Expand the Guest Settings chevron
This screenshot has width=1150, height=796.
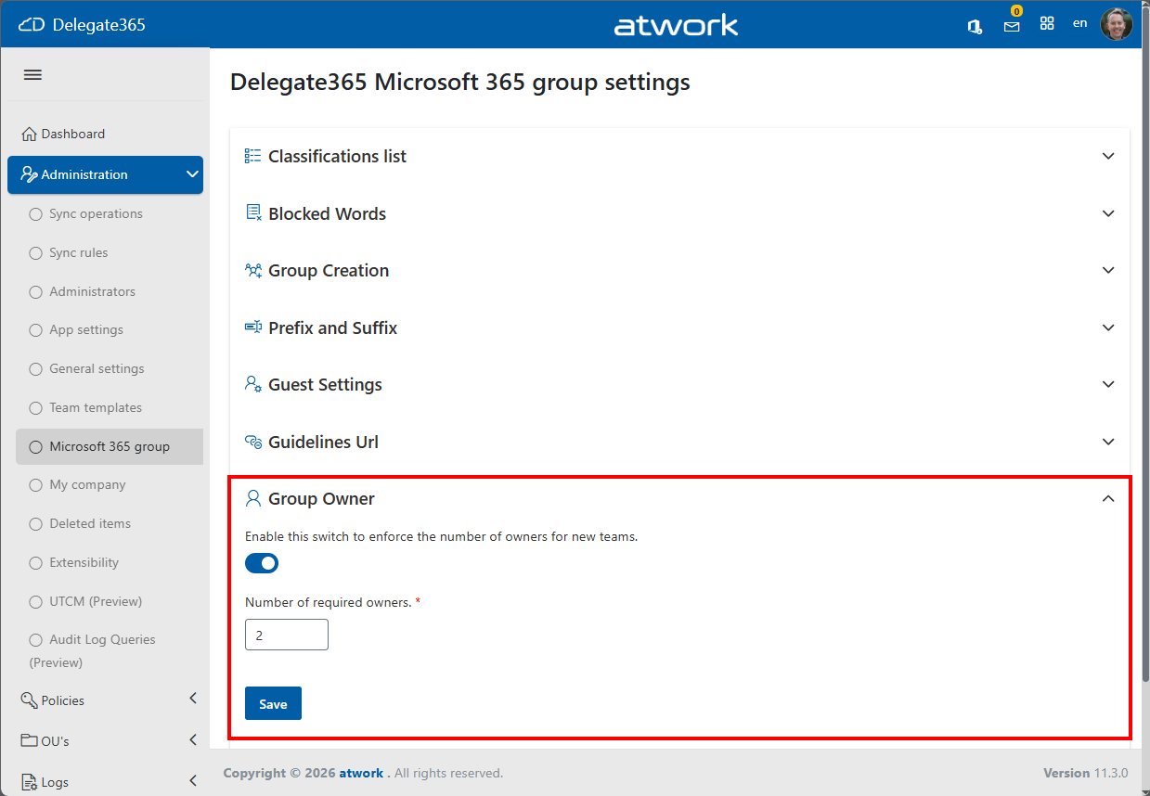(x=1108, y=384)
